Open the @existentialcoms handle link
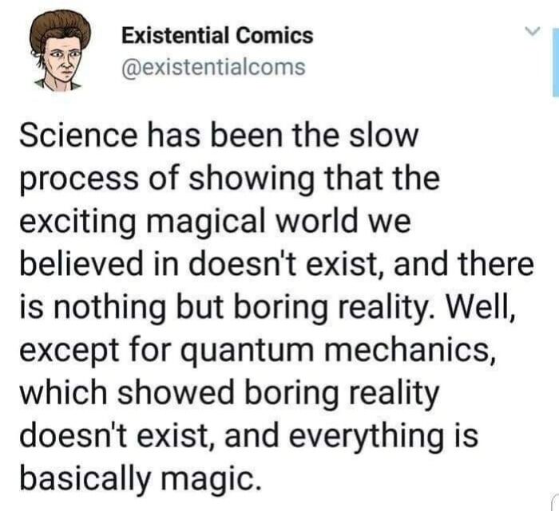Image resolution: width=559 pixels, height=511 pixels. [x=213, y=67]
